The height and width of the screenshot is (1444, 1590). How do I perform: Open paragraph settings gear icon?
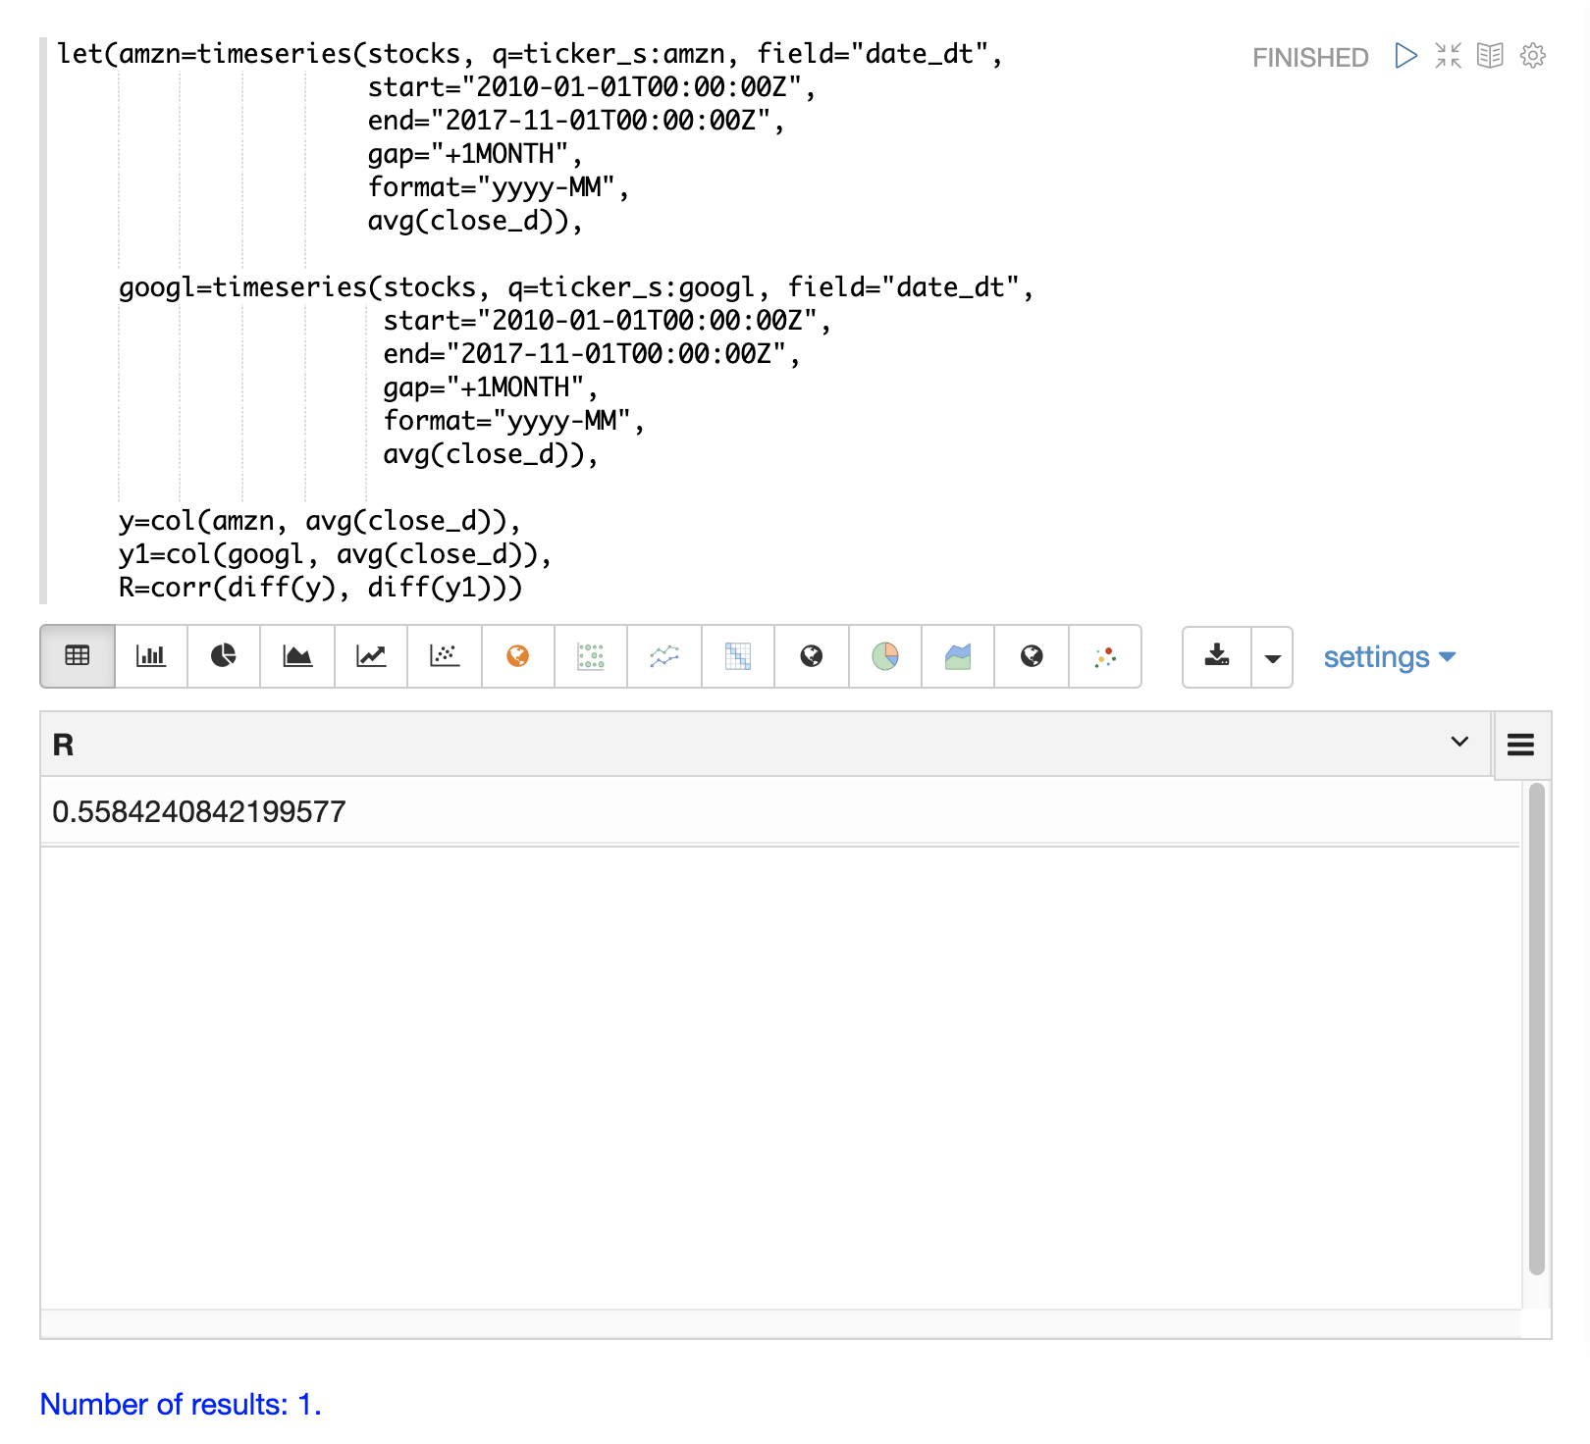(1532, 56)
